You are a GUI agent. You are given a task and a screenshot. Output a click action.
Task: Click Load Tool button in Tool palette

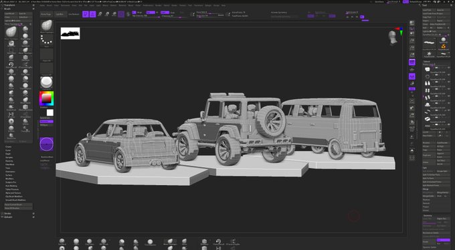[x=429, y=10]
